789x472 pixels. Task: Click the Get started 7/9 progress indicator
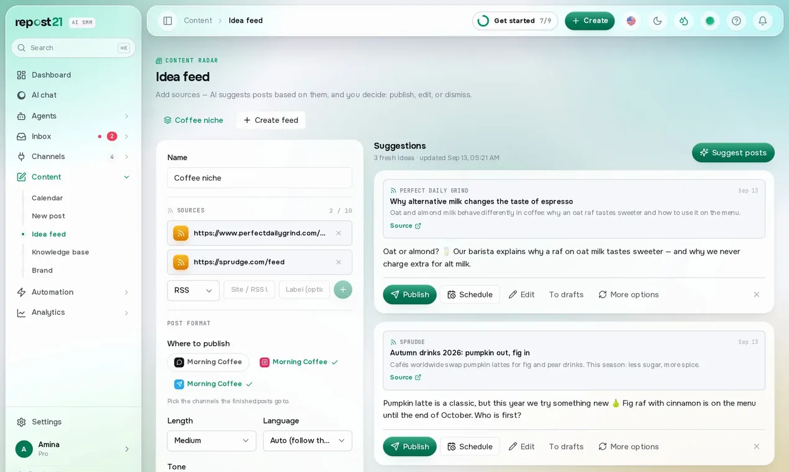click(515, 20)
